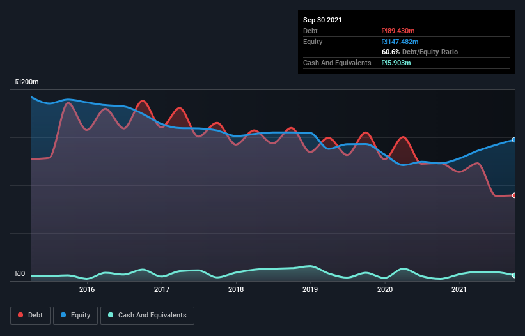Click the Debt row label in tooltip
The height and width of the screenshot is (336, 525).
click(310, 31)
